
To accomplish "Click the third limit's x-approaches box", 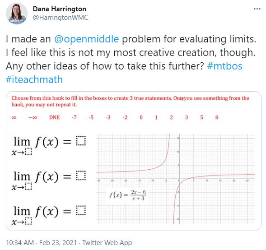I will [28, 221].
